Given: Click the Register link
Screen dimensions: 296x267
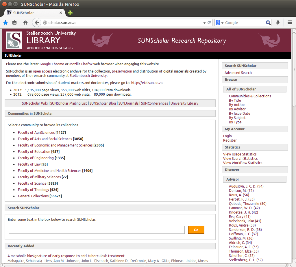Looking at the screenshot, I should 230,140.
